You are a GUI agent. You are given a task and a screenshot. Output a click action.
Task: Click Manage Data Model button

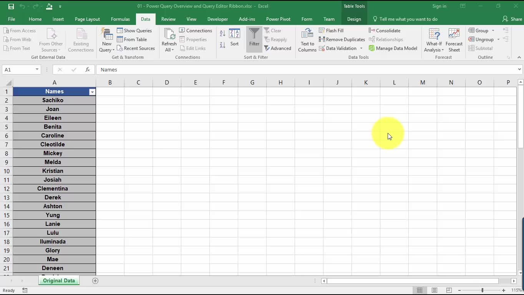(393, 48)
